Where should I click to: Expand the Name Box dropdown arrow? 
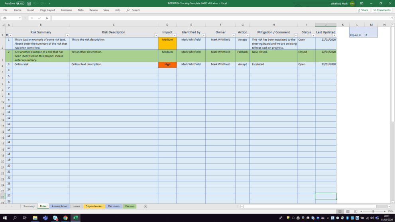tap(20, 18)
